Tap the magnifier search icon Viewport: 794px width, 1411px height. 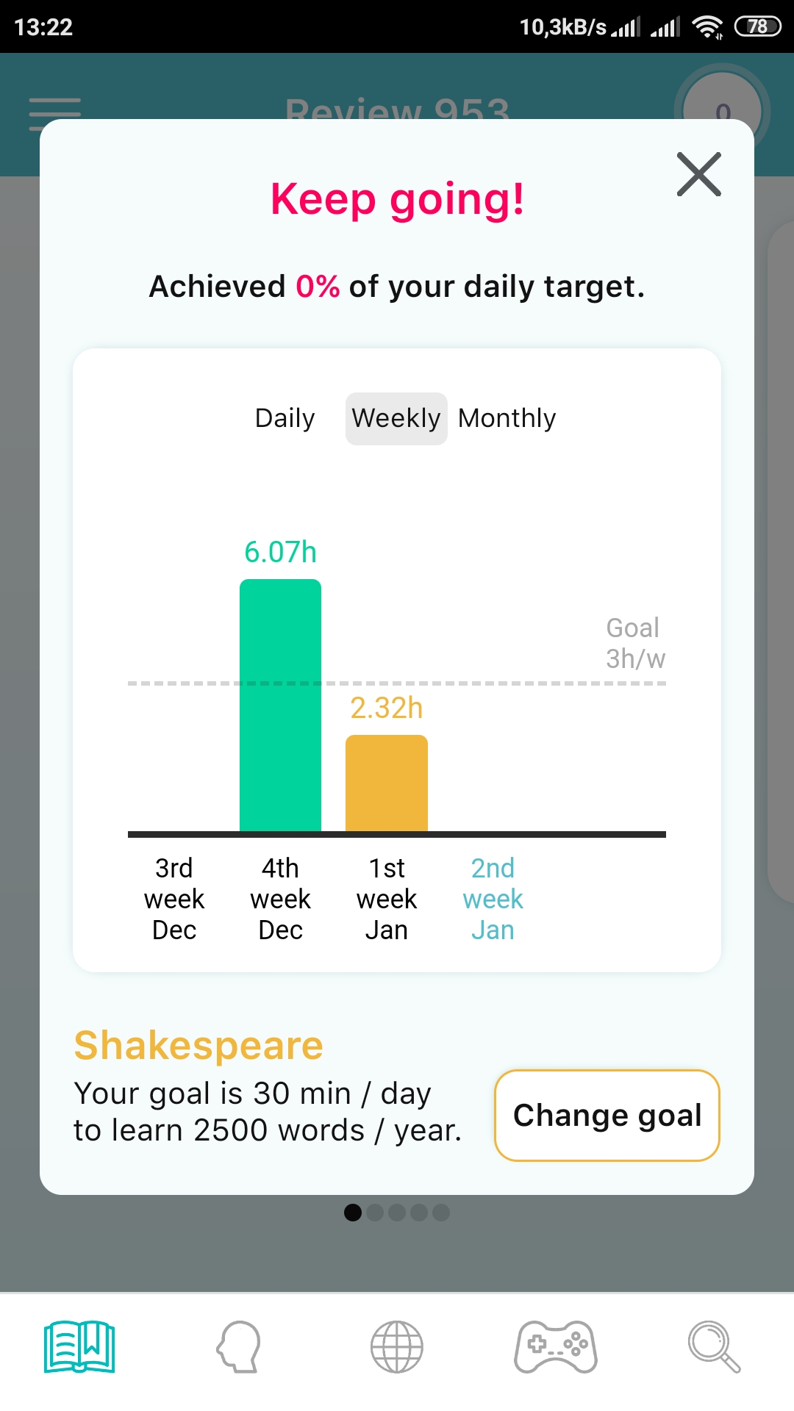(713, 1347)
